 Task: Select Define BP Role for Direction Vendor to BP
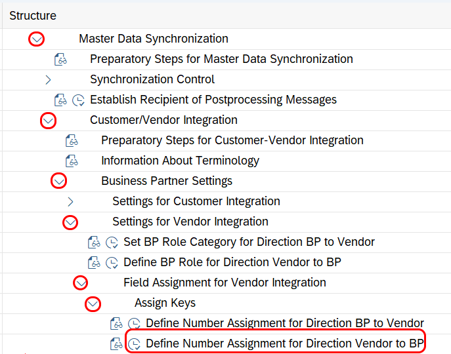pyautogui.click(x=232, y=263)
